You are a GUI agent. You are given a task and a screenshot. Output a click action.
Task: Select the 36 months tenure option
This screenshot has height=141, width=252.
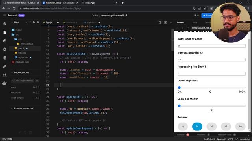coord(211,127)
